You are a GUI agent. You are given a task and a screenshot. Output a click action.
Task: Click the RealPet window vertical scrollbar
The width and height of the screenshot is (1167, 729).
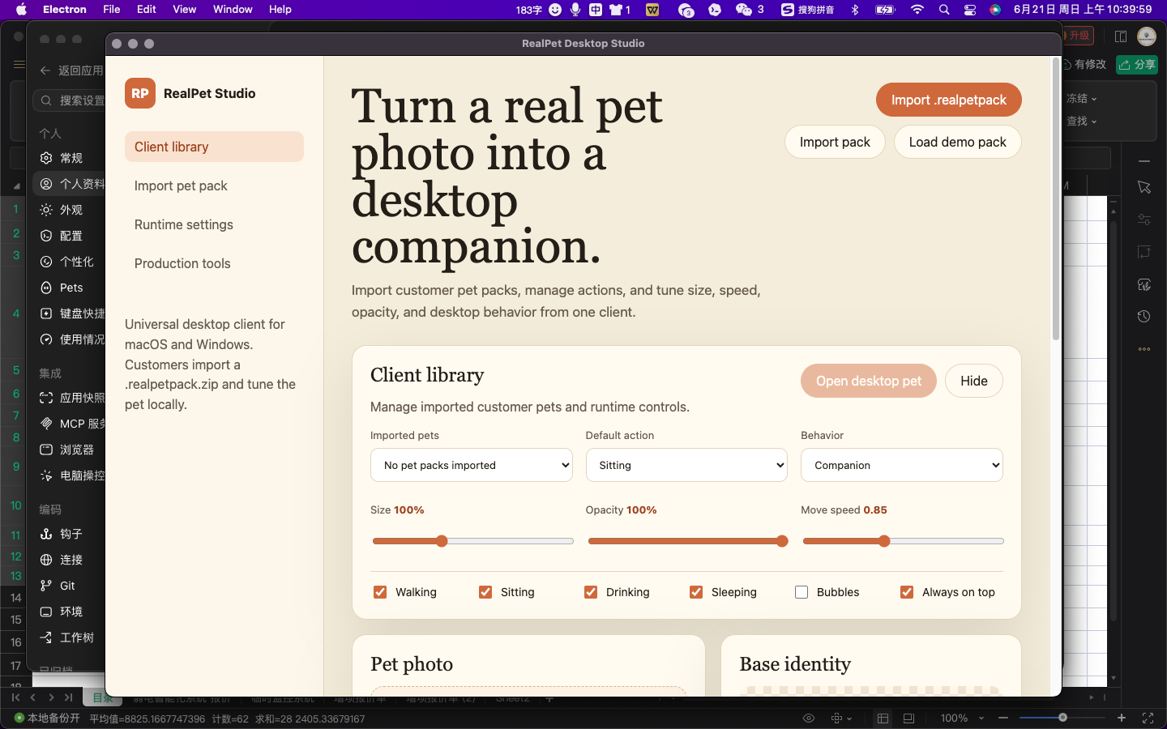1056,198
